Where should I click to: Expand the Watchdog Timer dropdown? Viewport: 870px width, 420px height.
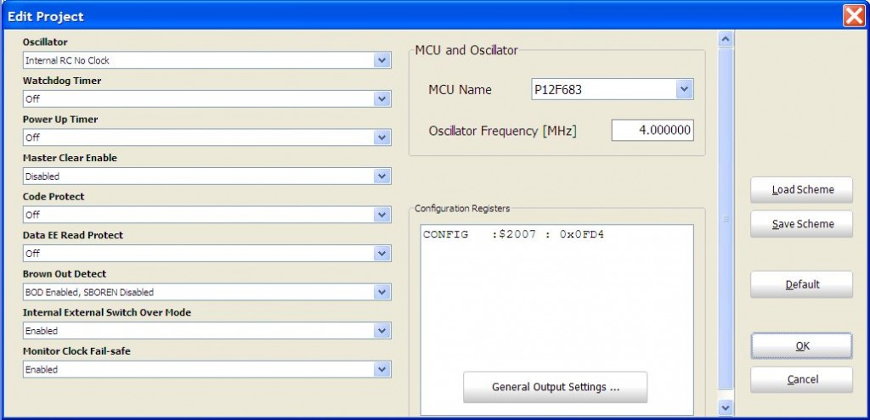pyautogui.click(x=381, y=99)
